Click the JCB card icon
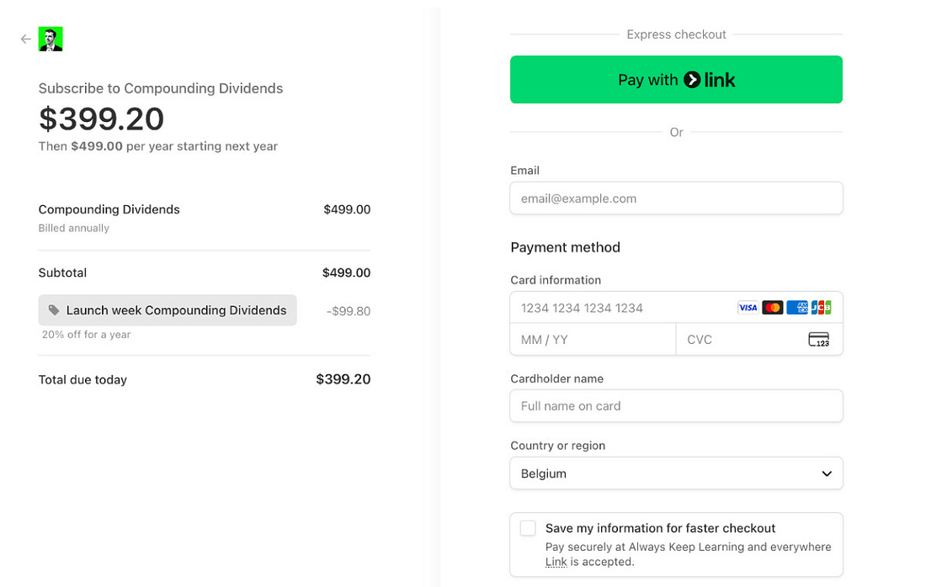 [x=821, y=308]
